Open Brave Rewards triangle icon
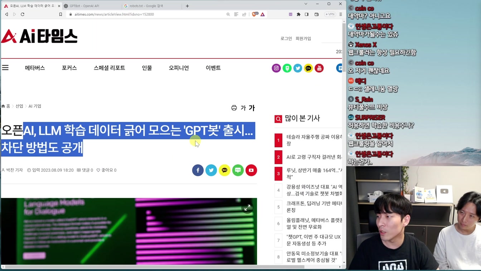Screen dimensions: 481x271 [263, 14]
